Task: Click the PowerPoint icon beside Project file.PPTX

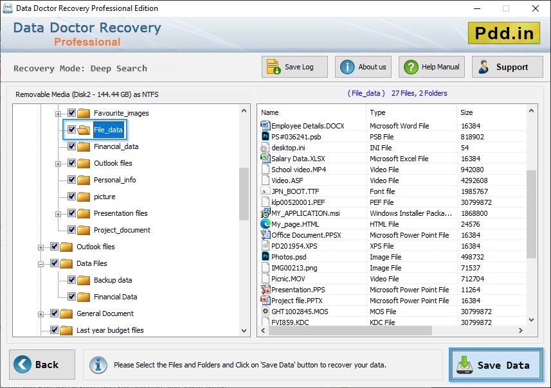Action: [x=266, y=300]
